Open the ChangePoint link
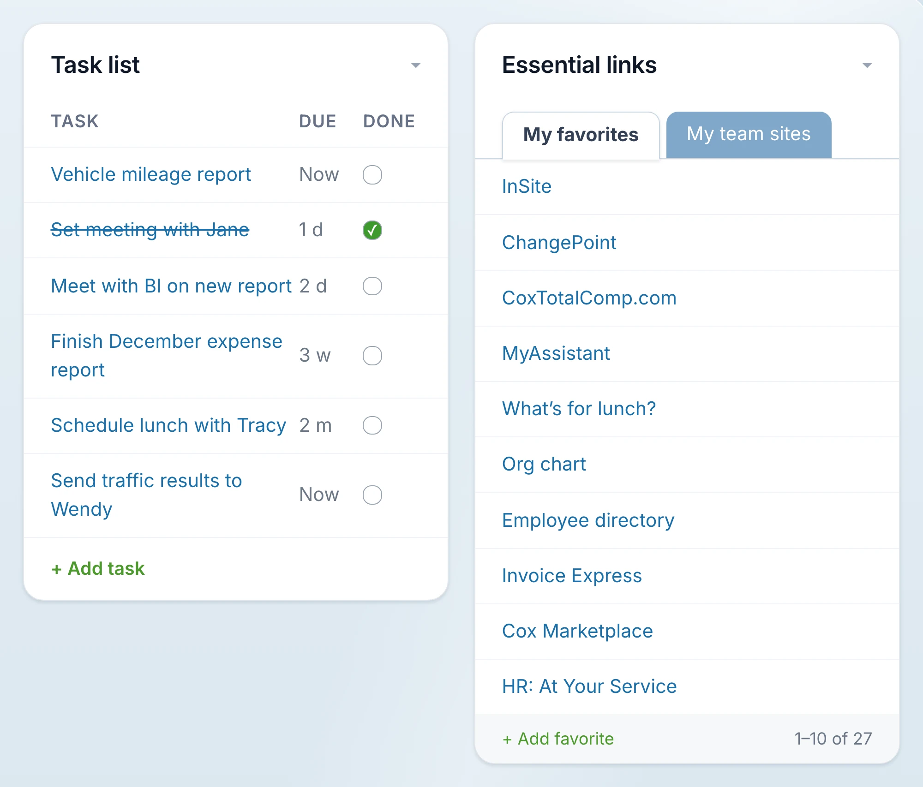The width and height of the screenshot is (923, 787). coord(559,243)
